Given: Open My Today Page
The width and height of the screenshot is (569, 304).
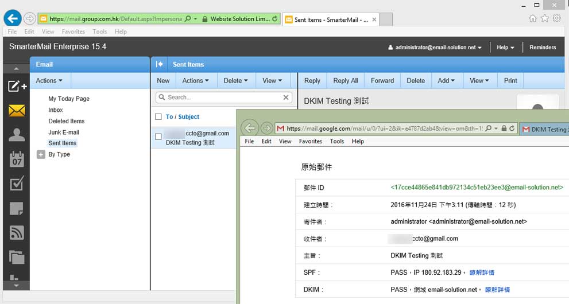Looking at the screenshot, I should 69,99.
